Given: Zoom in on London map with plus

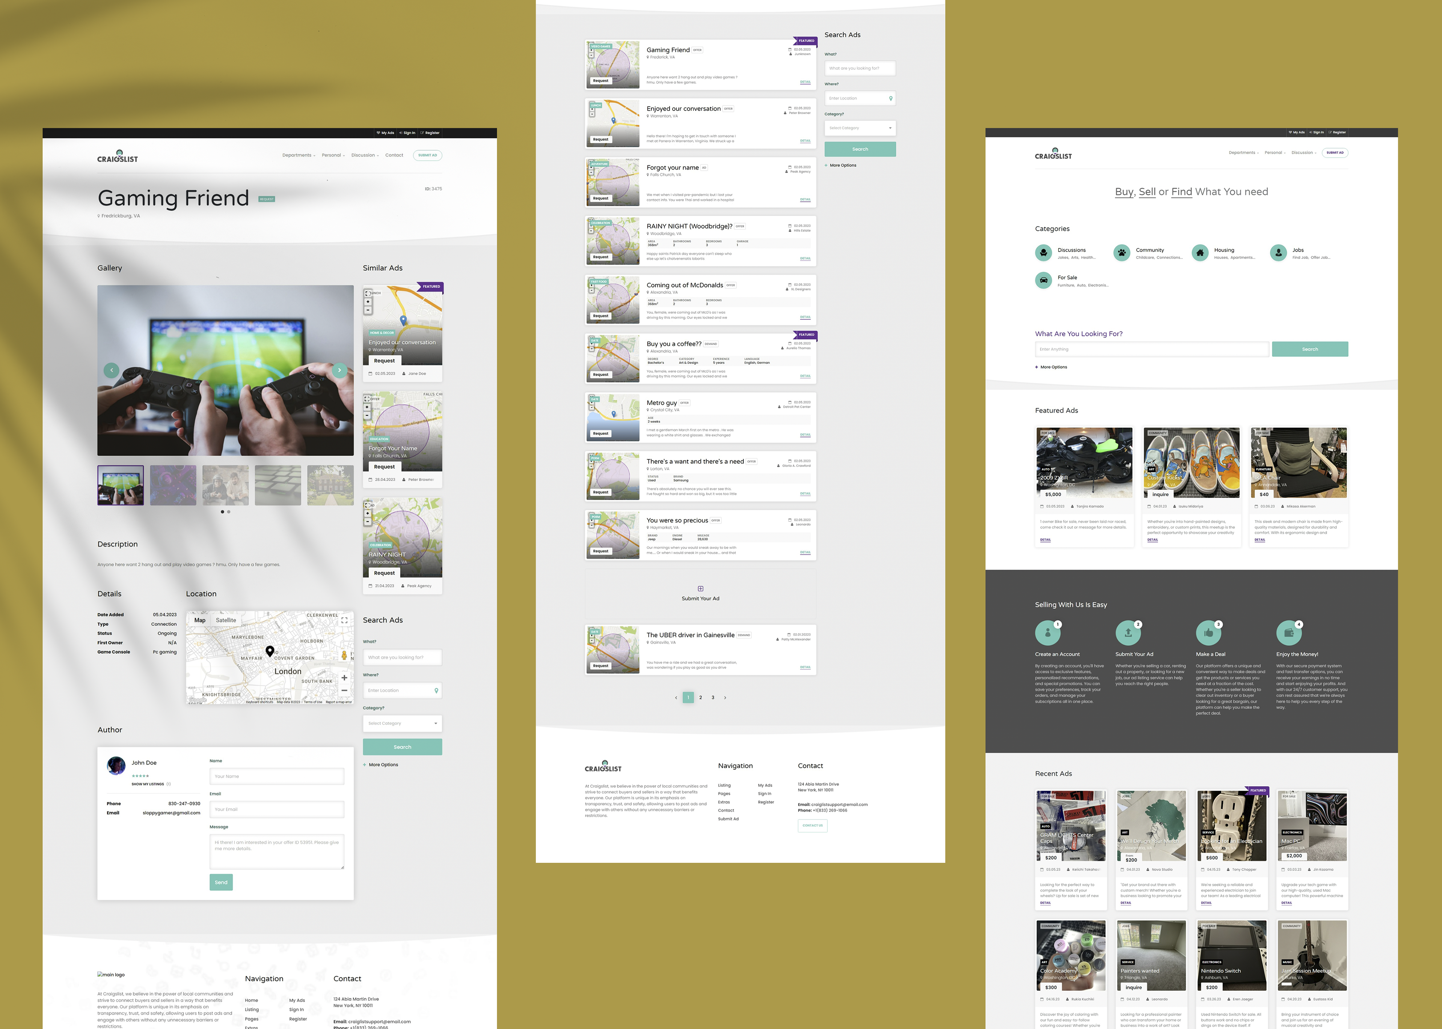Looking at the screenshot, I should point(344,677).
